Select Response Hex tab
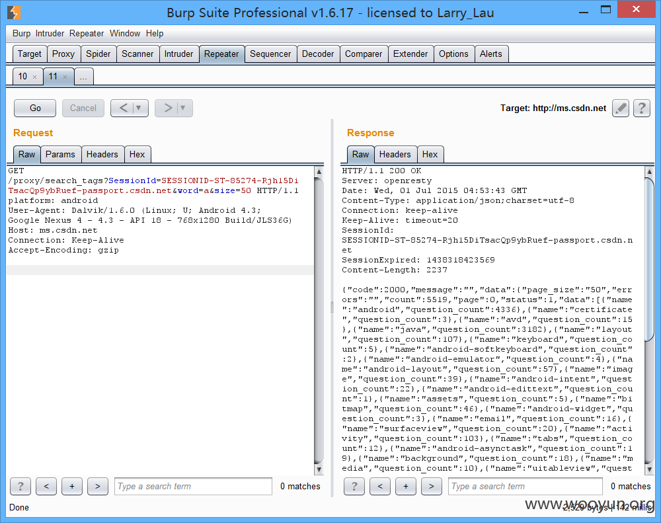The height and width of the screenshot is (523, 661). click(430, 154)
